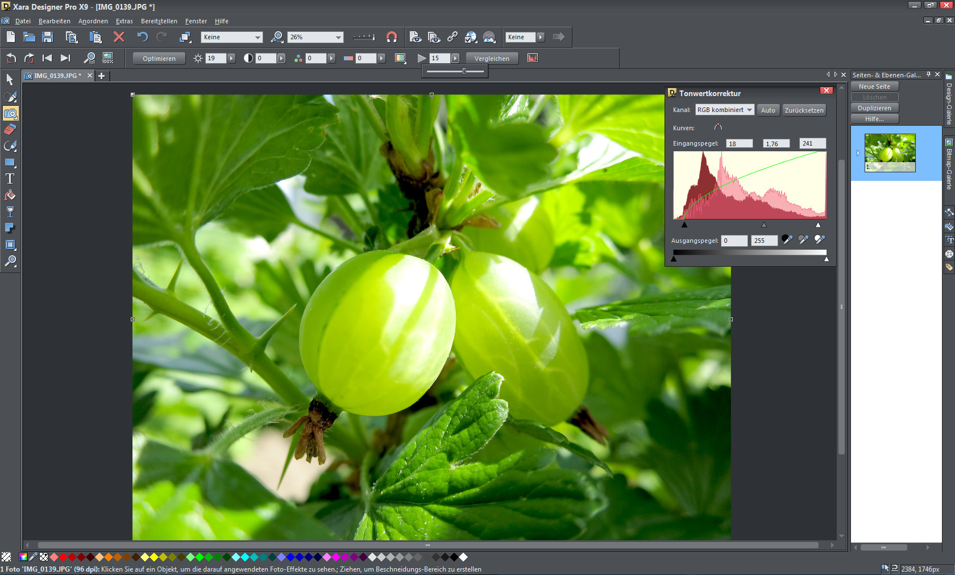Viewport: 955px width, 575px height.
Task: Select the Rectangle tool
Action: pyautogui.click(x=10, y=162)
